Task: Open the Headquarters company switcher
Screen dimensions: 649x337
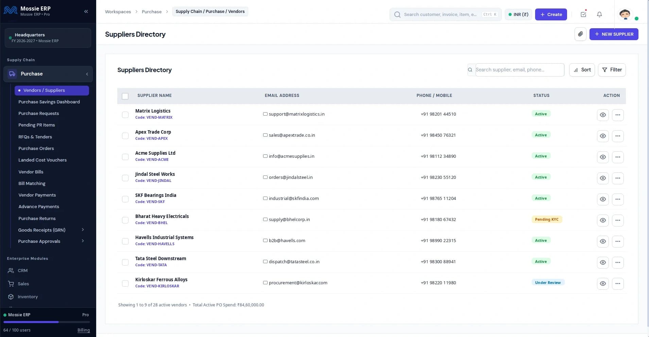Action: (48, 38)
